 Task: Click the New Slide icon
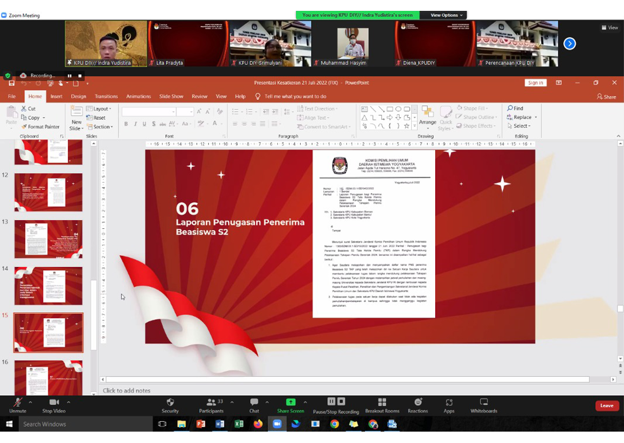point(77,112)
